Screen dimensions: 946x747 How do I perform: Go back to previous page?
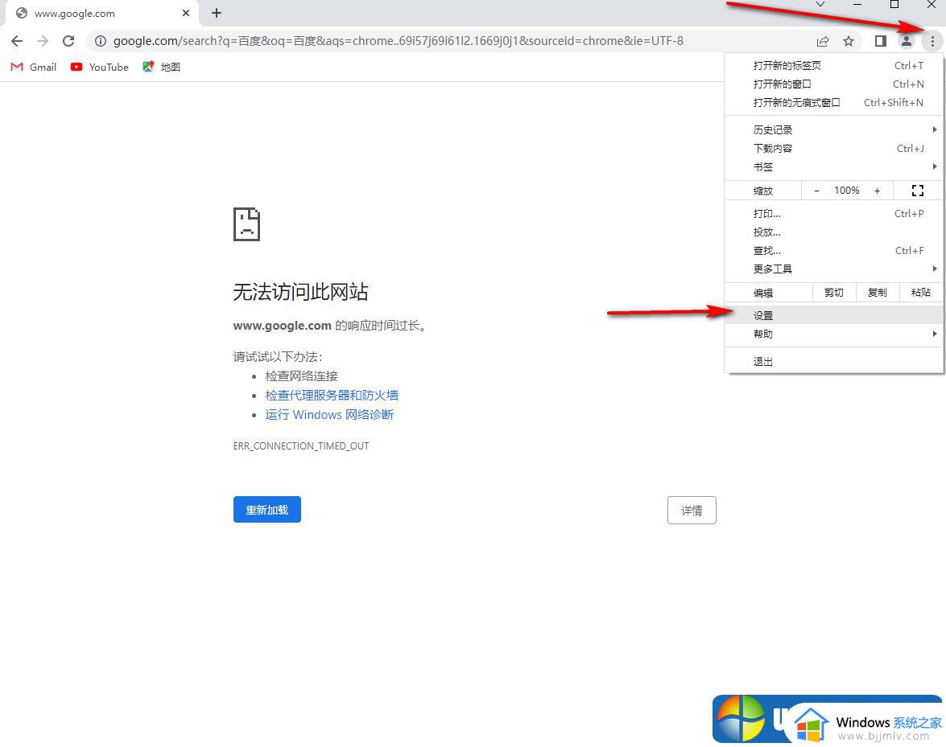tap(17, 41)
